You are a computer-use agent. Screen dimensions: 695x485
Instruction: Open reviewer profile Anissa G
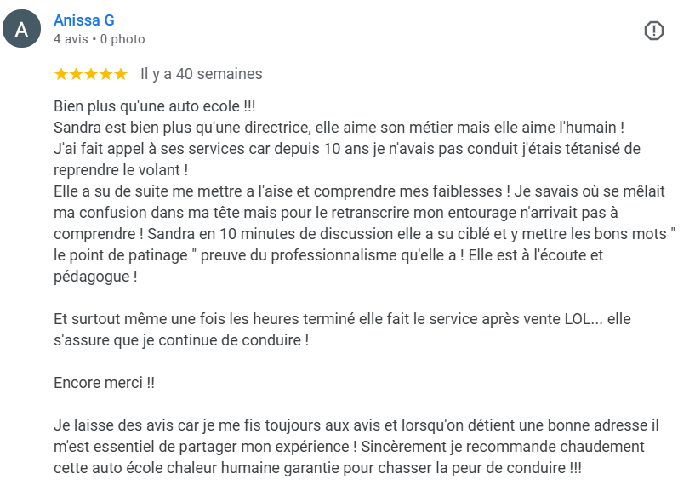pos(83,20)
